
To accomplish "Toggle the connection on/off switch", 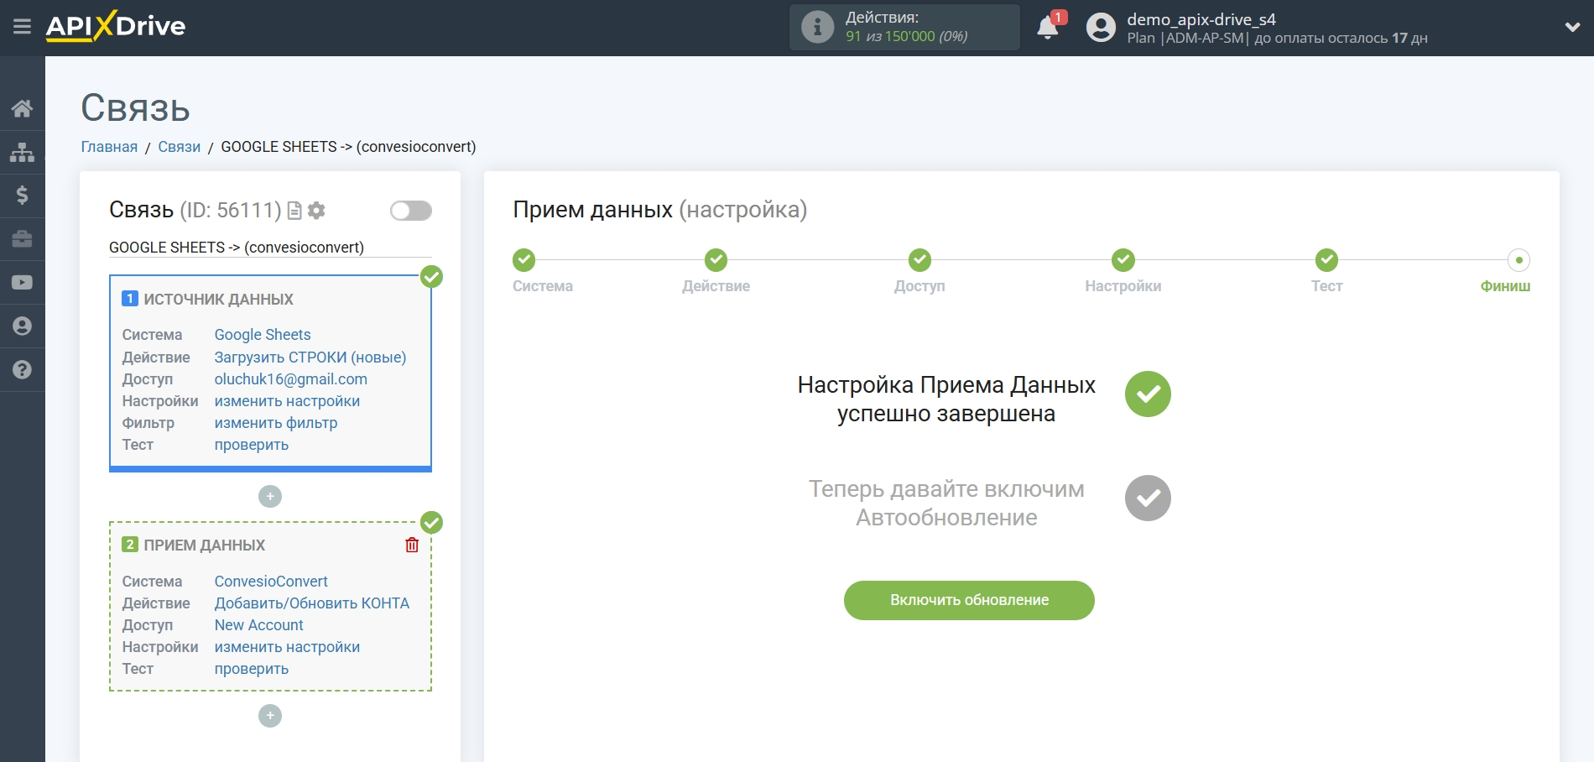I will click(x=410, y=211).
